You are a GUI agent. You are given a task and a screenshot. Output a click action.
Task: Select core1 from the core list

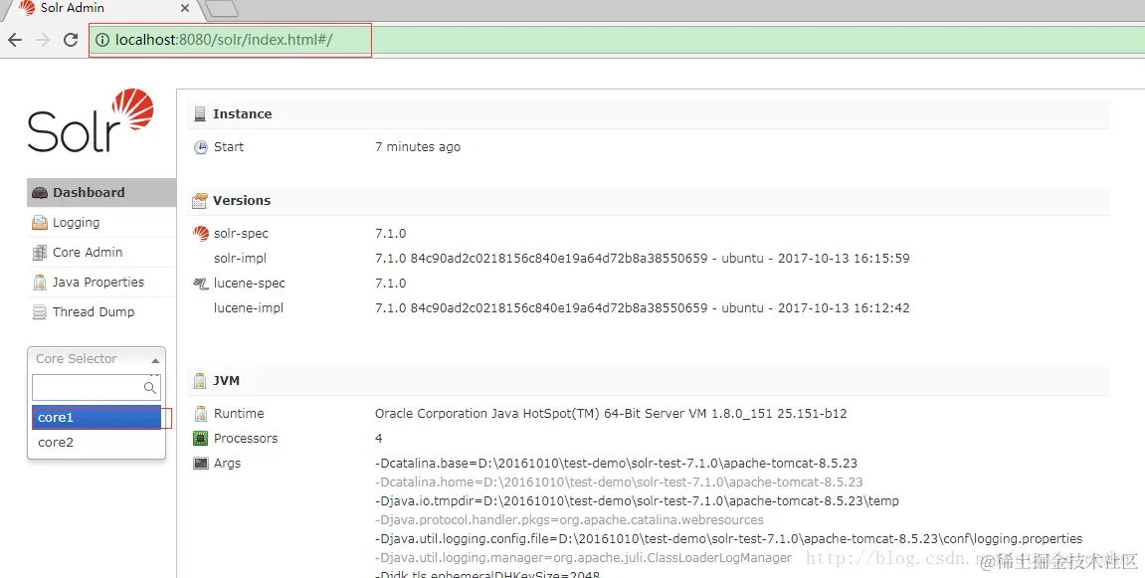click(96, 417)
